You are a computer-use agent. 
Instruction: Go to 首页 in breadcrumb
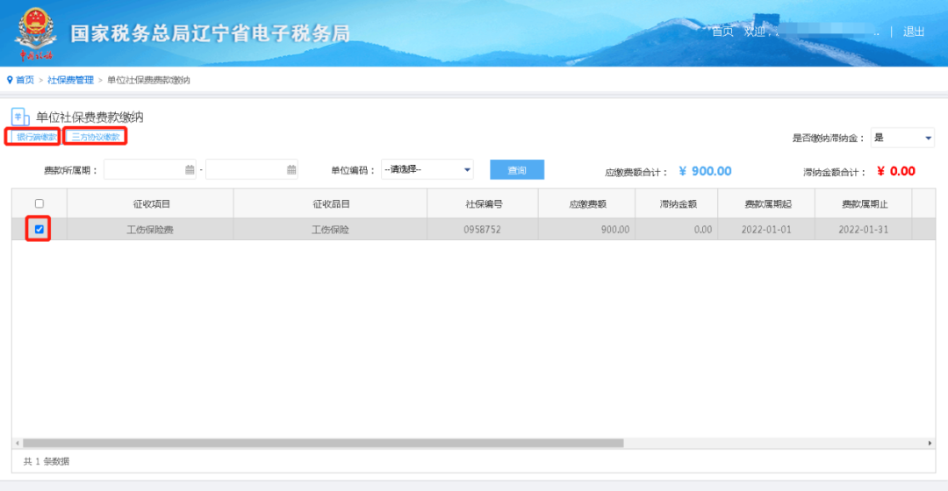[x=25, y=80]
